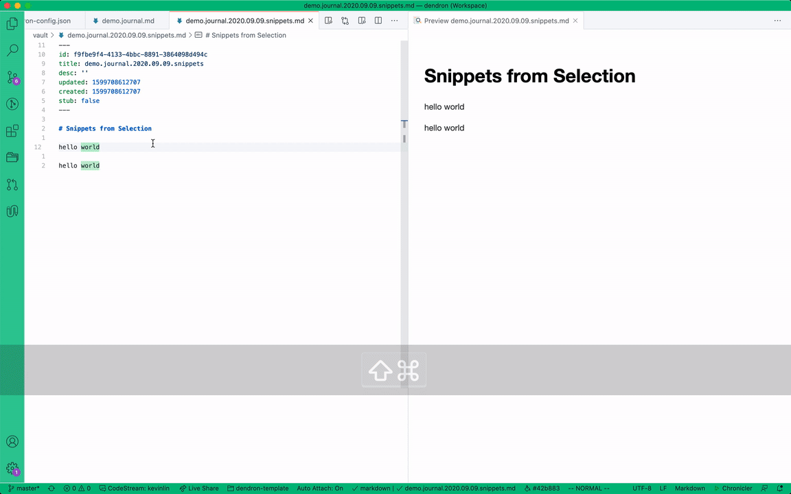Open the Markdown language mode selector
Image resolution: width=791 pixels, height=494 pixels.
pyautogui.click(x=689, y=489)
